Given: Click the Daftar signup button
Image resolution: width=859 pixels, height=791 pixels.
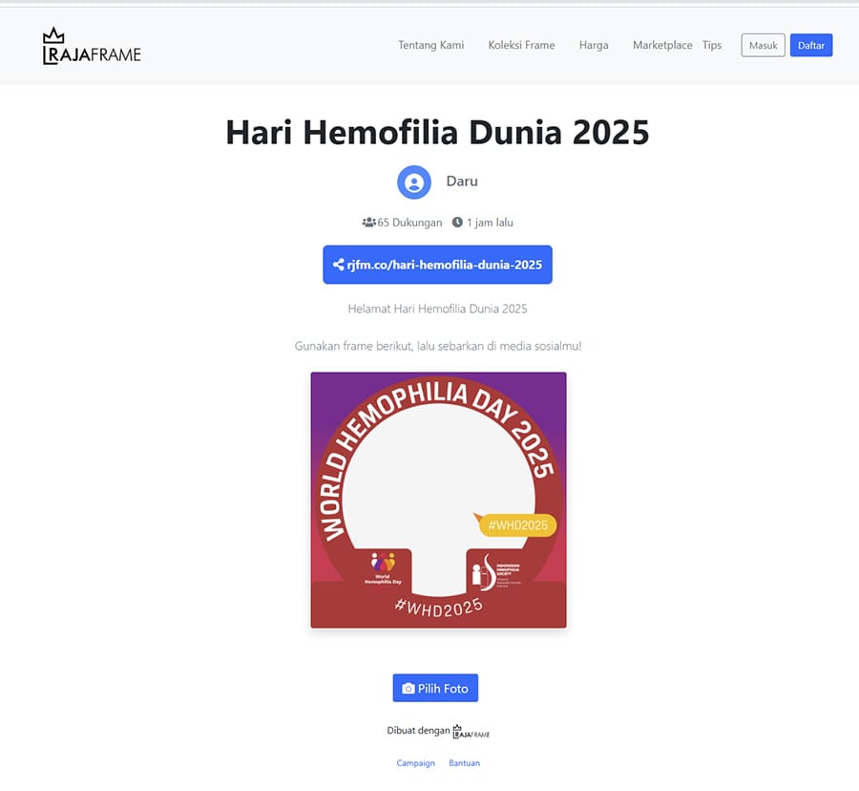Looking at the screenshot, I should [x=810, y=45].
